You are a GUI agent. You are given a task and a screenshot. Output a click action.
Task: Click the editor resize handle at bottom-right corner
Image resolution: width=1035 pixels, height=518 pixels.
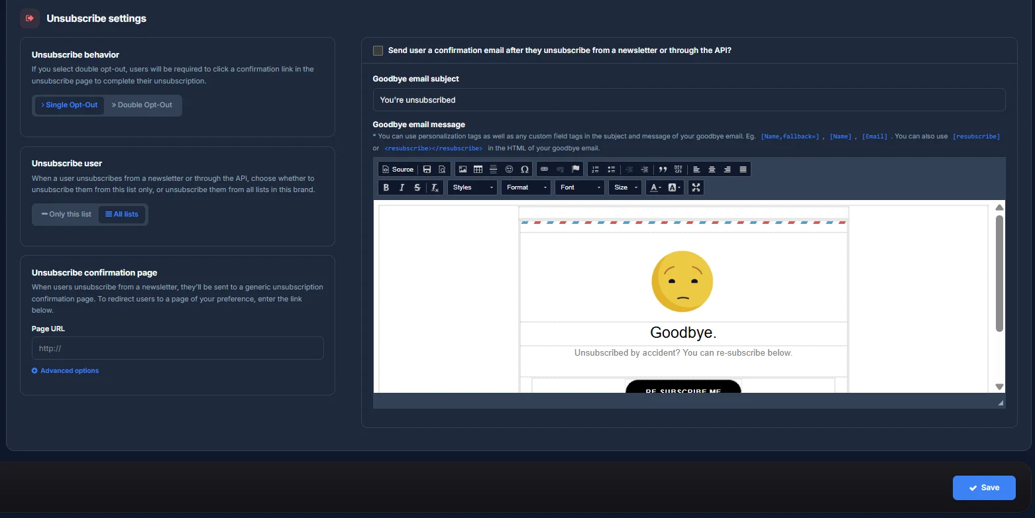click(x=1001, y=403)
